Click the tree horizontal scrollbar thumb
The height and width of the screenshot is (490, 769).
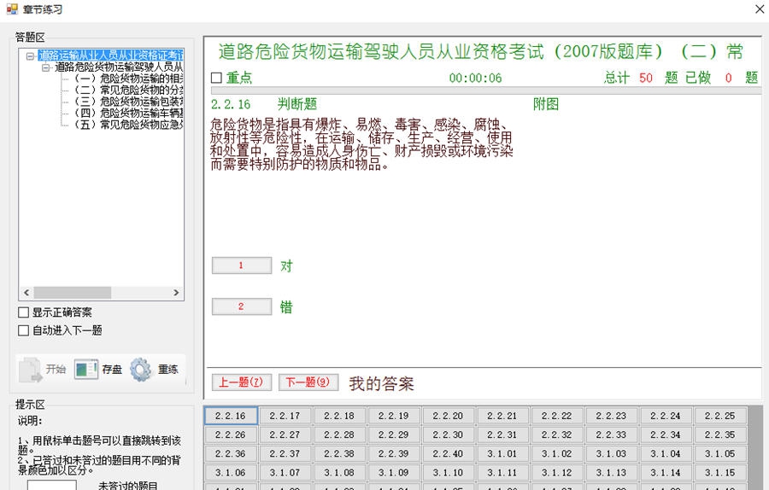pyautogui.click(x=73, y=293)
